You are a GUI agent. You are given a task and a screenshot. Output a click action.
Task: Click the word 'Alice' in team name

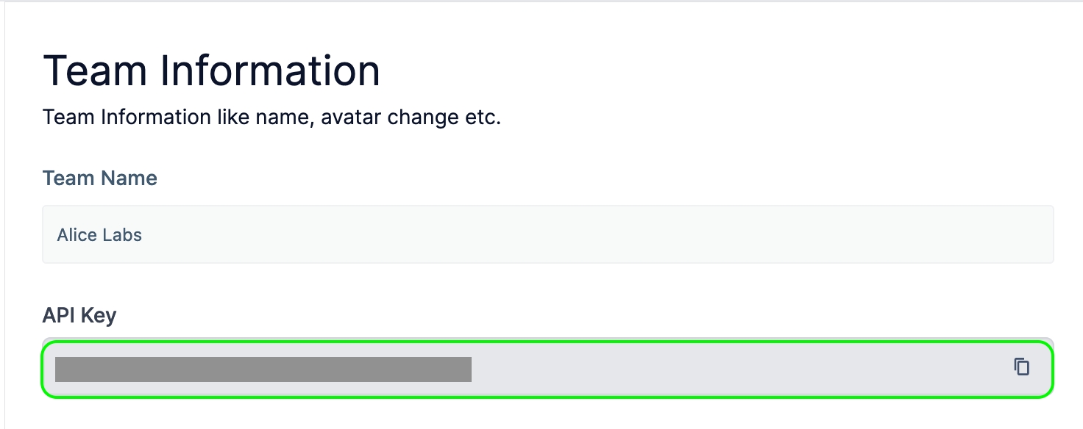pos(77,235)
